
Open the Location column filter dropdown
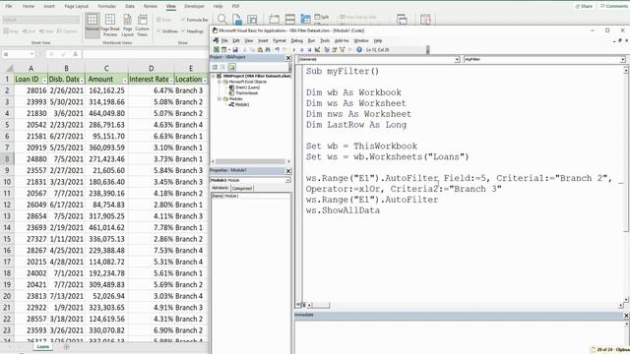[205, 80]
